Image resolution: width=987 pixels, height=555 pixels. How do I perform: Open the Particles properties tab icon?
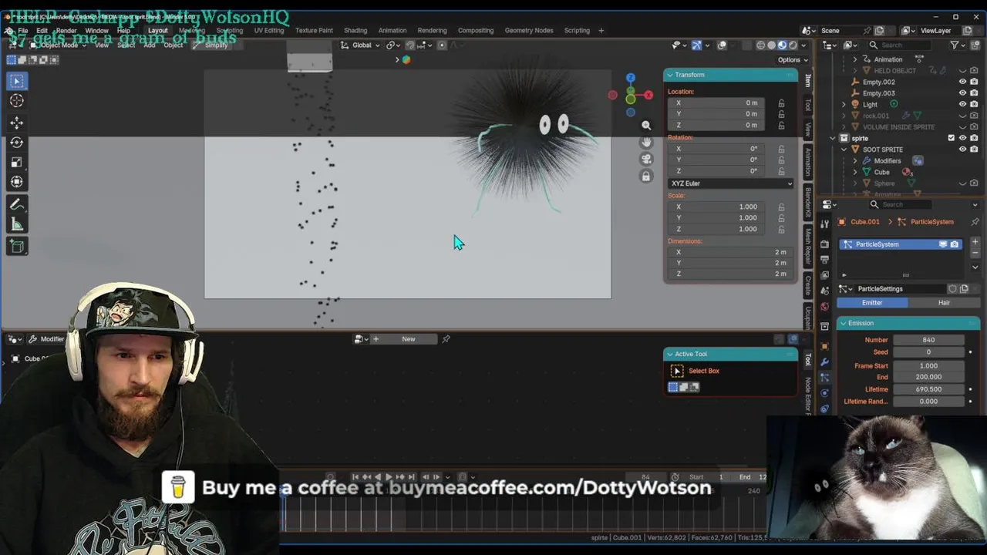824,377
